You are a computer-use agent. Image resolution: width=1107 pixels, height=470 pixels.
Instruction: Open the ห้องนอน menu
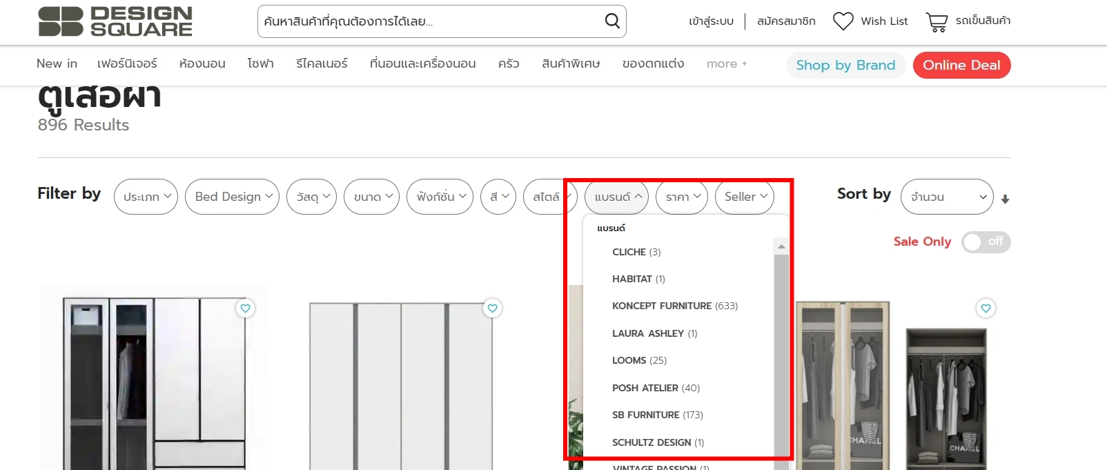click(x=202, y=63)
